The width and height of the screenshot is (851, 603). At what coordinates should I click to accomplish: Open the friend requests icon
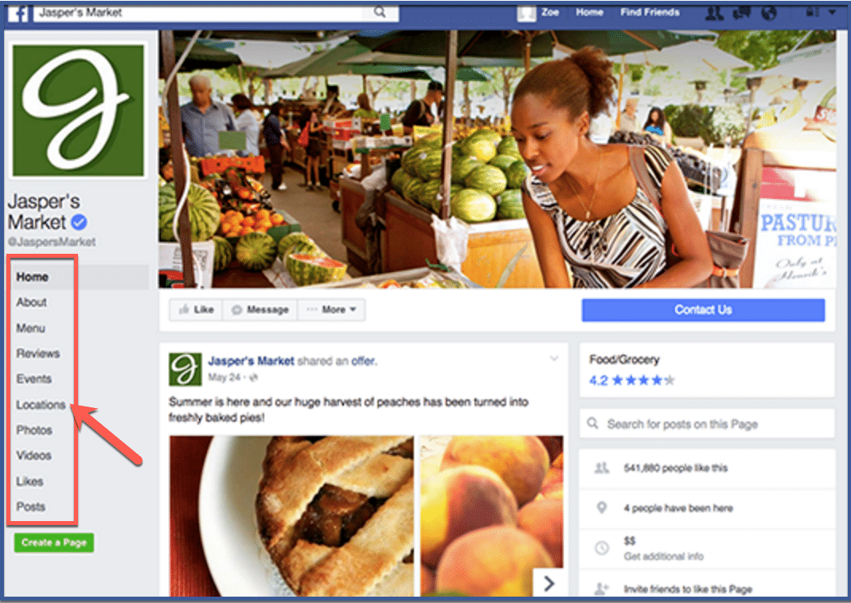(714, 13)
